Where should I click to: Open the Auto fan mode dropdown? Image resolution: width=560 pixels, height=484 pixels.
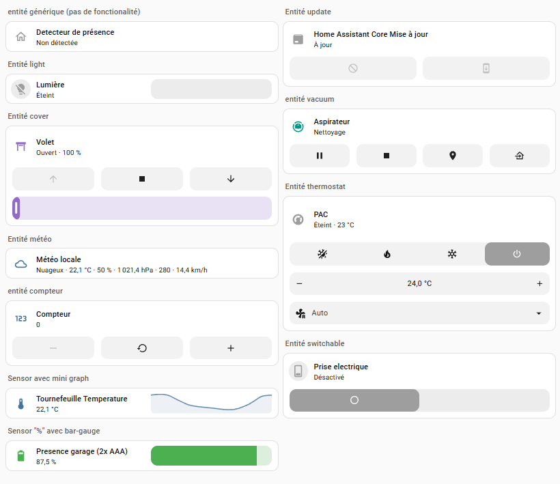(419, 313)
